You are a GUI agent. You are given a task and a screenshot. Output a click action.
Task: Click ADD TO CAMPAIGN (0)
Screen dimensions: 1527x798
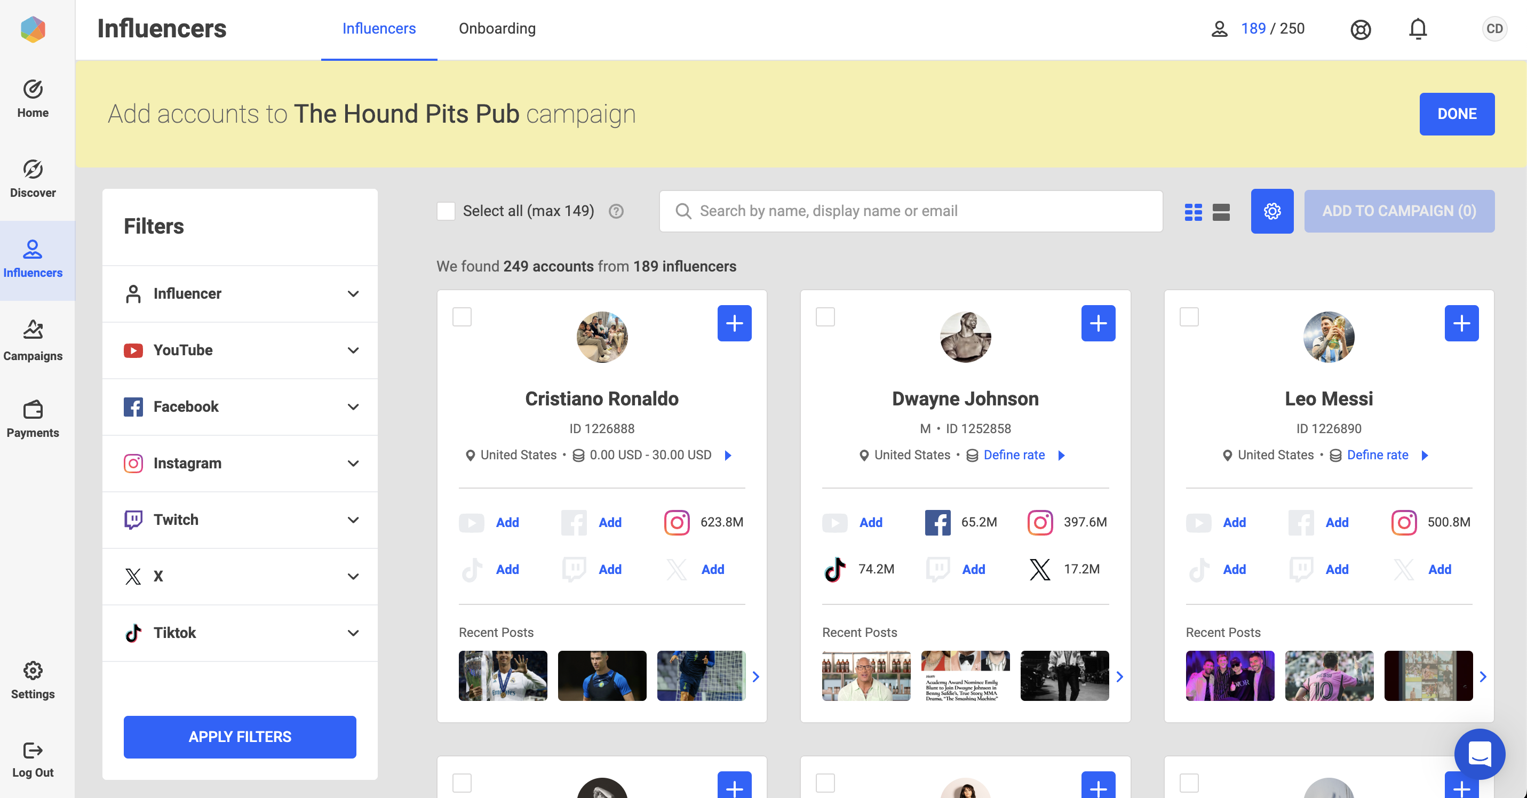coord(1399,211)
